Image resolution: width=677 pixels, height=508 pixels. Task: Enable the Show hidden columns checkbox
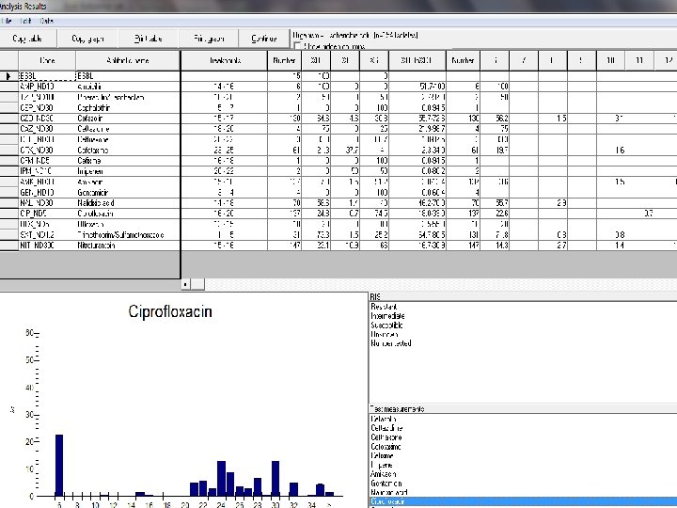[x=297, y=46]
